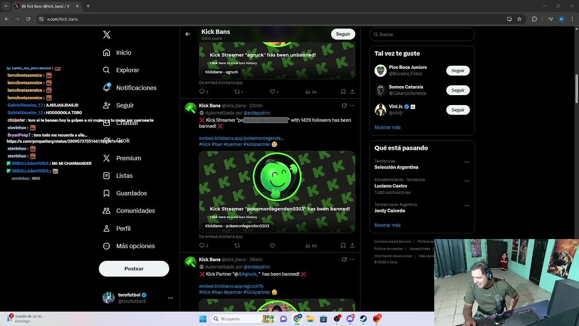579x326 pixels.
Task: Click @ardapydnn mention in 23min post
Action: point(256,113)
